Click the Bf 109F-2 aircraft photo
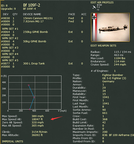 pos(110,27)
